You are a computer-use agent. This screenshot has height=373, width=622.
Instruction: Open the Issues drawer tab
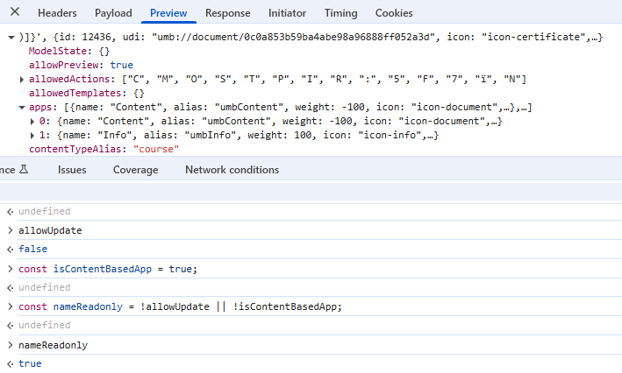click(x=72, y=170)
